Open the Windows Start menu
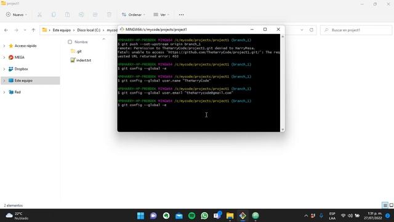 pos(141,216)
